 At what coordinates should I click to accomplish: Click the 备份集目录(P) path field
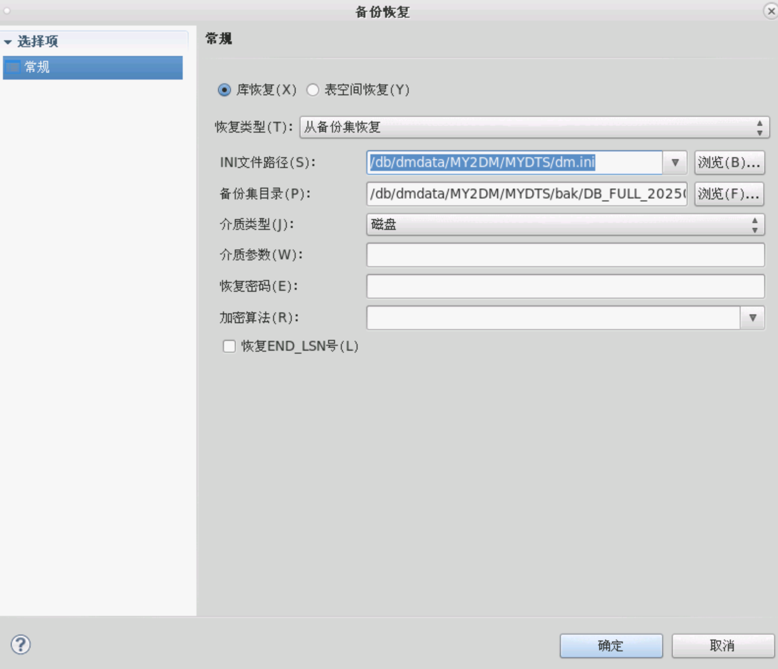click(527, 194)
